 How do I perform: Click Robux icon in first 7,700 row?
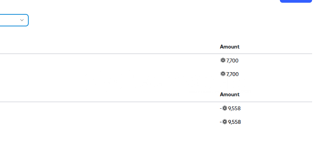click(x=223, y=60)
